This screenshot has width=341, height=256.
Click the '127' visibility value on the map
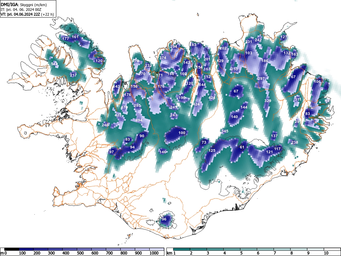click(284, 37)
